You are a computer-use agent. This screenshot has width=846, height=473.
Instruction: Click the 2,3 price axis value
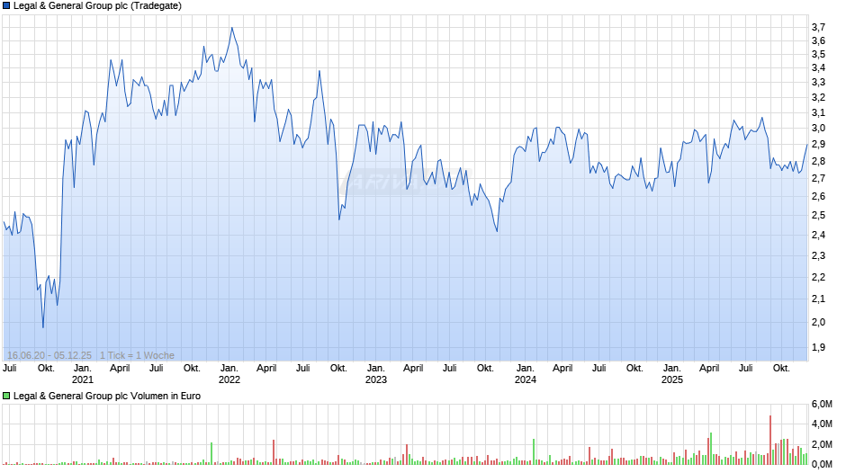pyautogui.click(x=818, y=255)
